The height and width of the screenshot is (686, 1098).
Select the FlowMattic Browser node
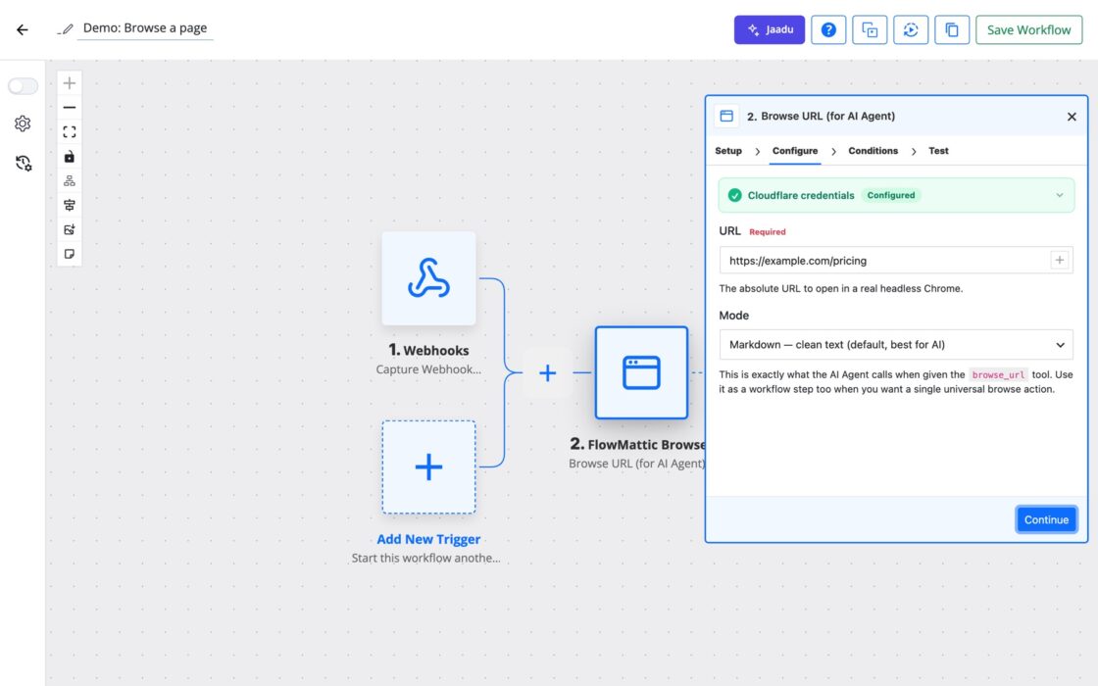coord(641,372)
